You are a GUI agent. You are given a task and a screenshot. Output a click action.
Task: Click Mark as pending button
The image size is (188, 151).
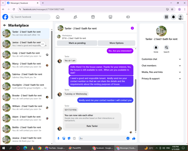77,43
